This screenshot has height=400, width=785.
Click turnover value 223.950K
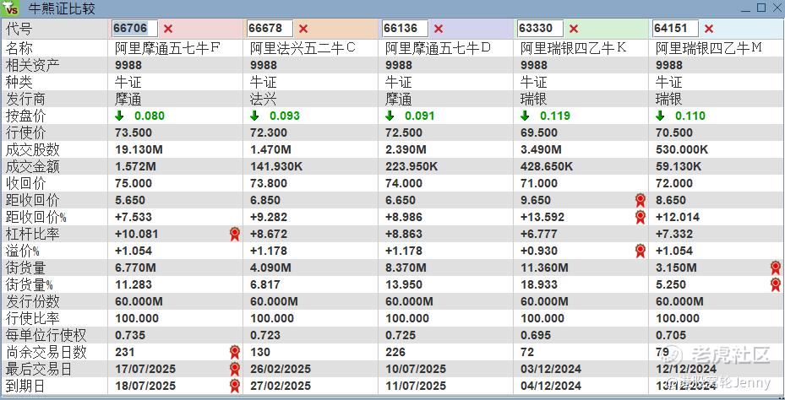click(x=411, y=166)
